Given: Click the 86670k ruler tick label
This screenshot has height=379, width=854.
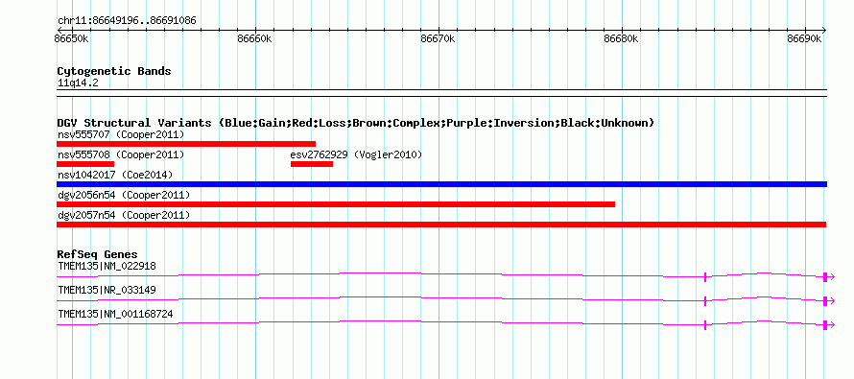Looking at the screenshot, I should click(438, 38).
